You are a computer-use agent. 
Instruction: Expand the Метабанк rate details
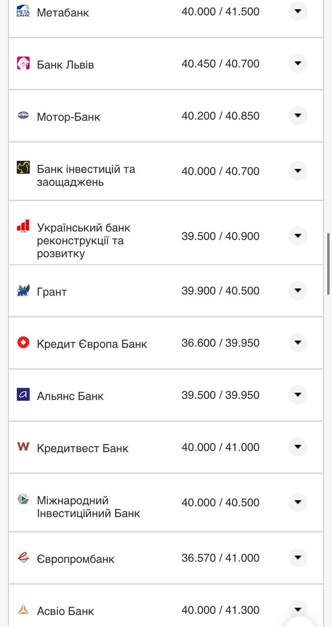[x=298, y=11]
